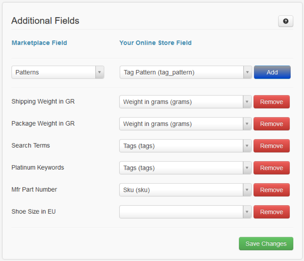This screenshot has height=261, width=304.
Task: Remove the Search Terms field mapping
Action: [x=271, y=146]
